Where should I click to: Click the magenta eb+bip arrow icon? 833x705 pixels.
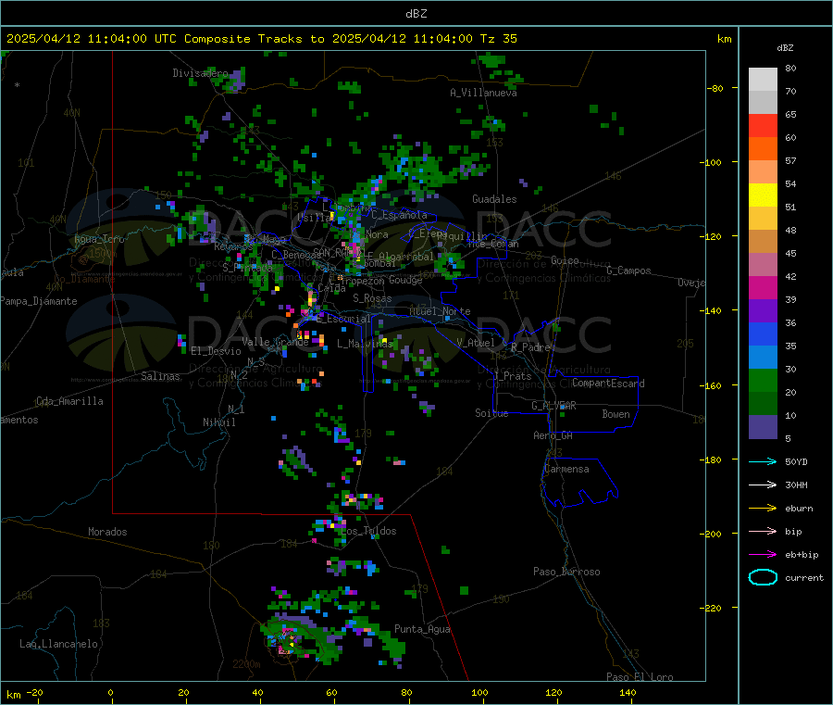(x=763, y=554)
